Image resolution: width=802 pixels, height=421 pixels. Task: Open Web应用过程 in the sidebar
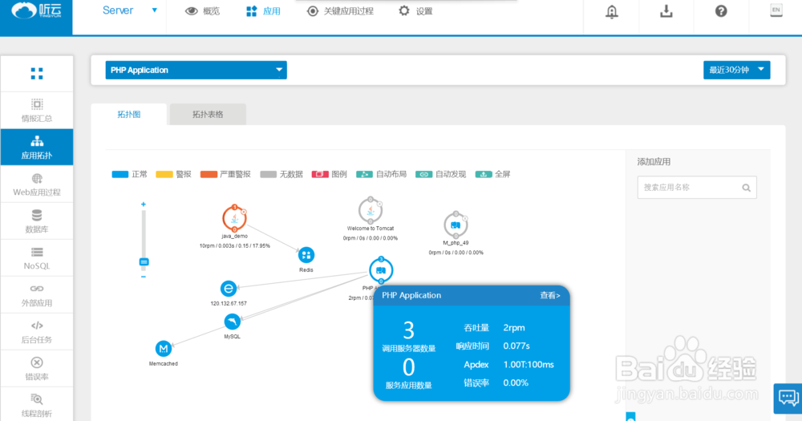tap(37, 184)
